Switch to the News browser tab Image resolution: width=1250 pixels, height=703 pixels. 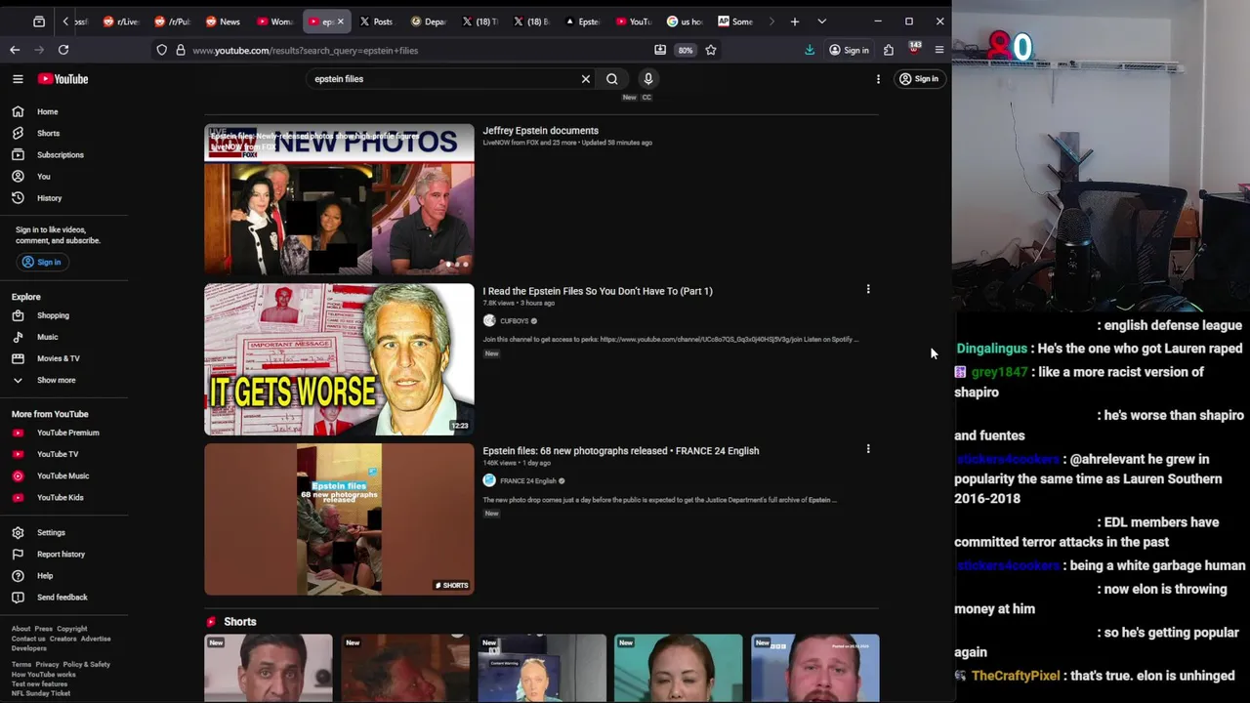coord(223,21)
